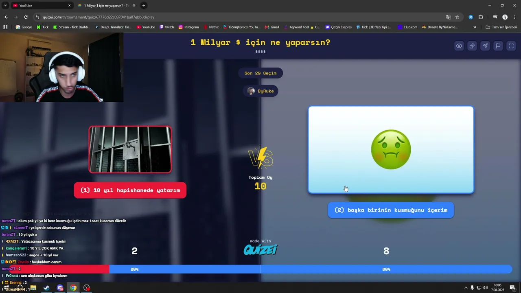This screenshot has height=293, width=521.
Task: Focus the quizei.com address bar
Action: click(240, 17)
